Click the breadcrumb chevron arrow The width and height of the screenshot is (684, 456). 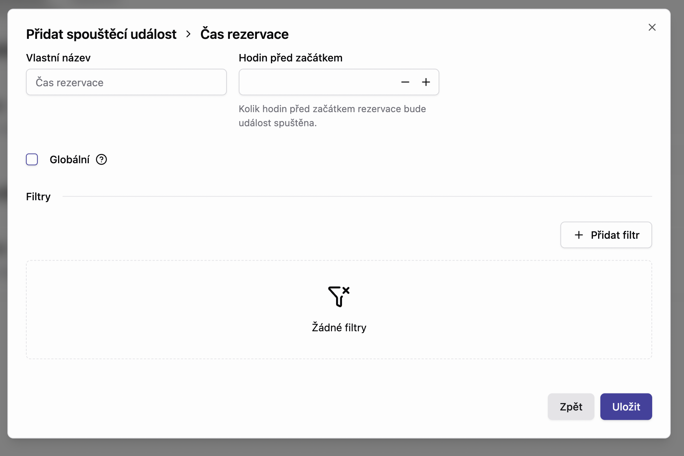pos(188,34)
